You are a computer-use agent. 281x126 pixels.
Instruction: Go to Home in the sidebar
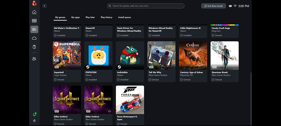click(x=34, y=12)
